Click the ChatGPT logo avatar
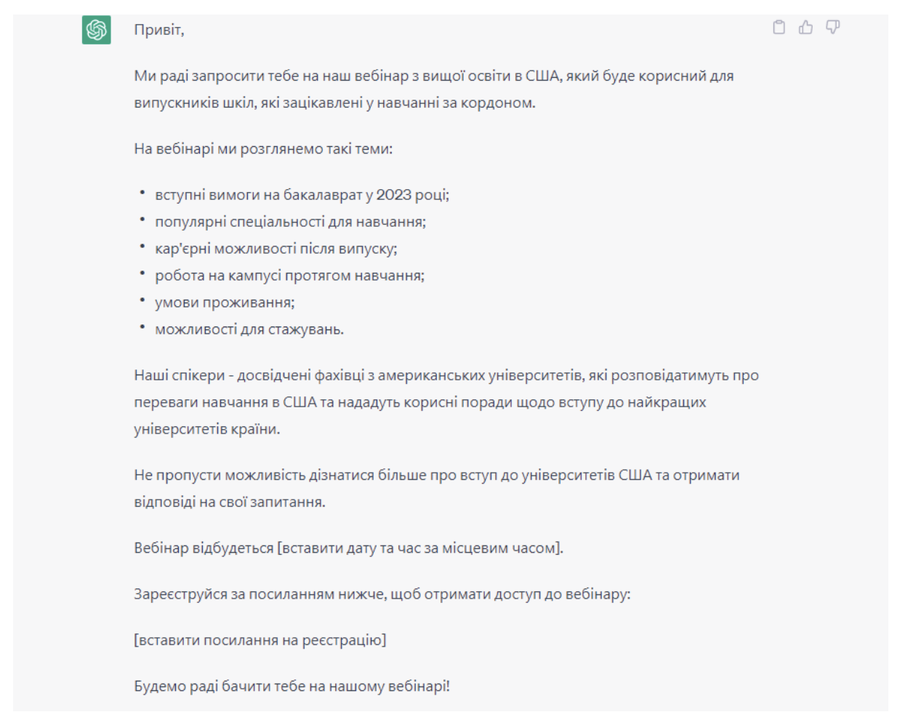Screen dimensions: 900x720 click(97, 30)
